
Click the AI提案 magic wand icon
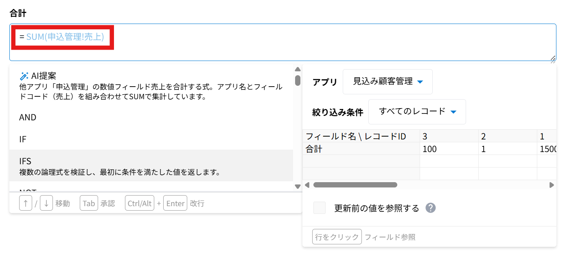24,76
